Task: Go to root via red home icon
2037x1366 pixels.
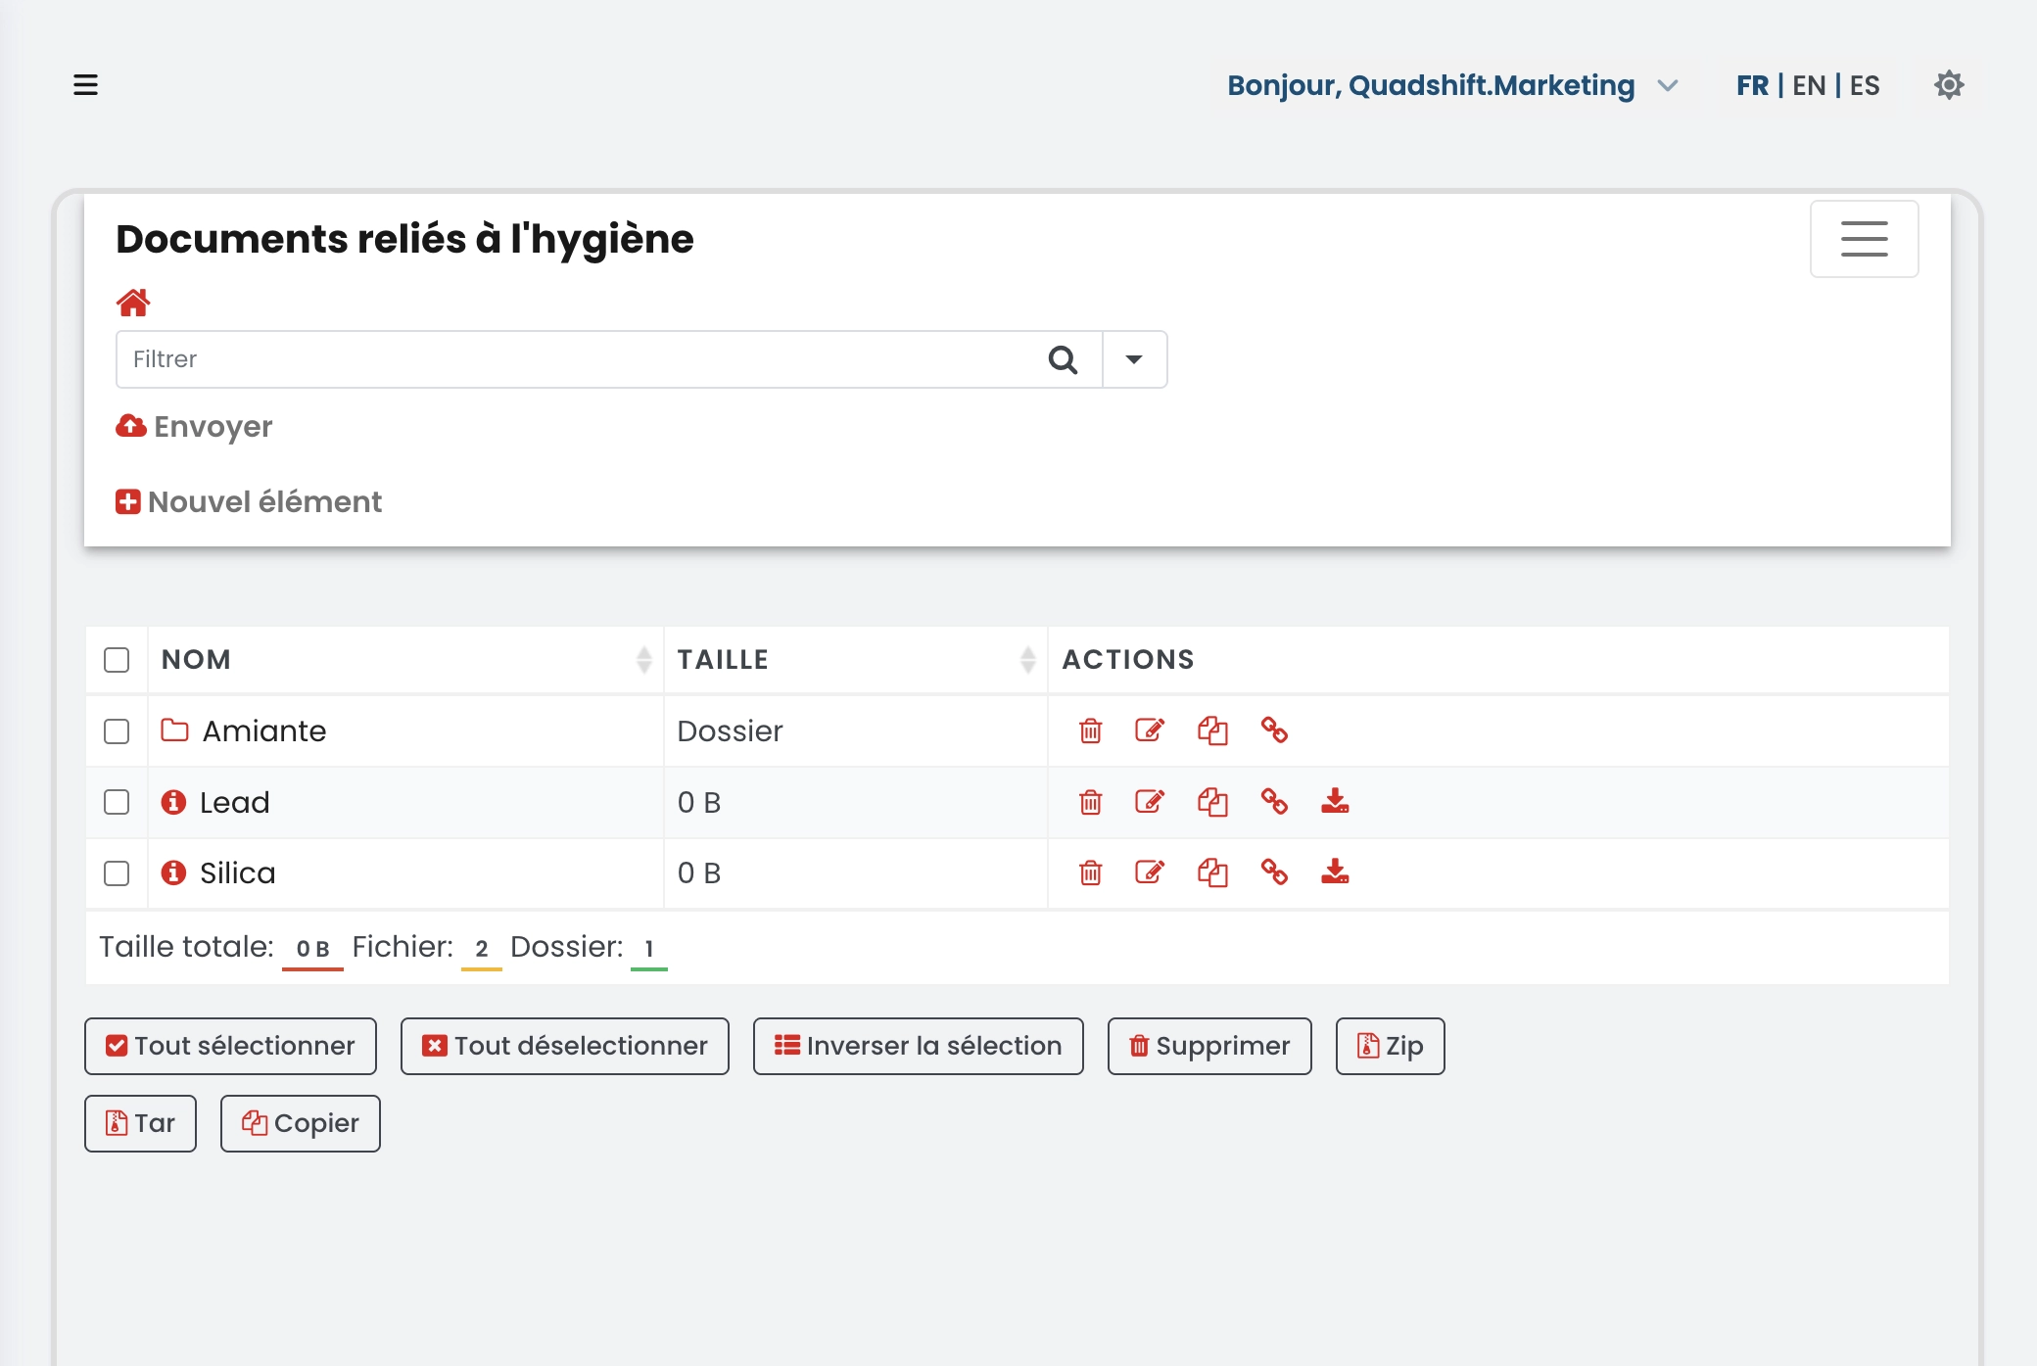Action: click(x=133, y=303)
